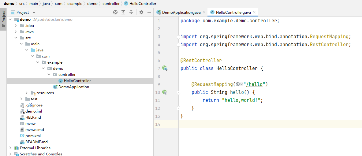
Task: Collapse the imports fold marker on line 3
Action: tap(178, 37)
